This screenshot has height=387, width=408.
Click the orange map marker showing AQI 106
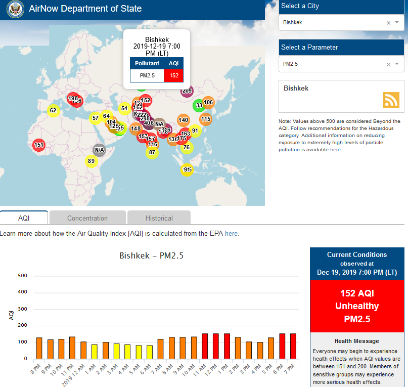pyautogui.click(x=208, y=103)
